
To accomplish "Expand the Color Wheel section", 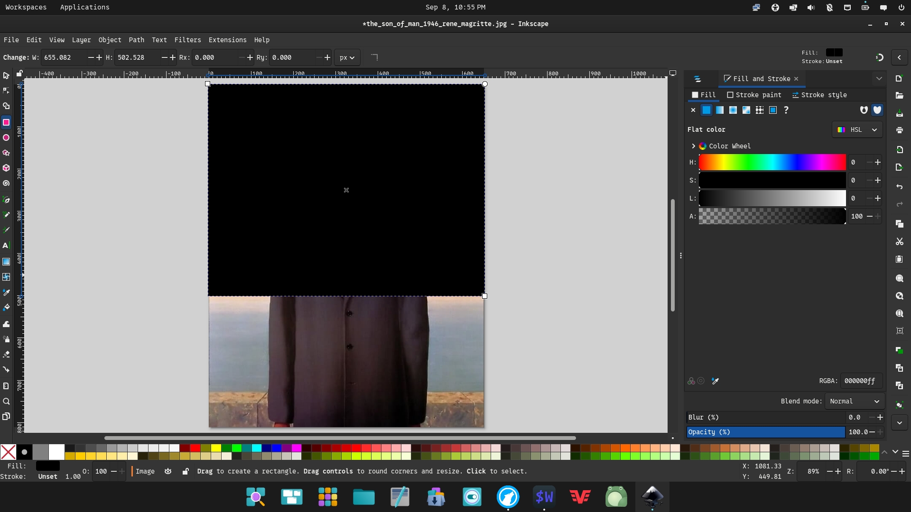I will (x=693, y=146).
